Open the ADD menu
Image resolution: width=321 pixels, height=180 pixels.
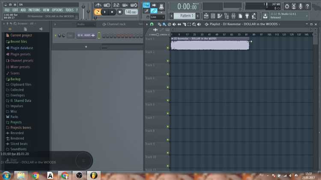[23, 10]
